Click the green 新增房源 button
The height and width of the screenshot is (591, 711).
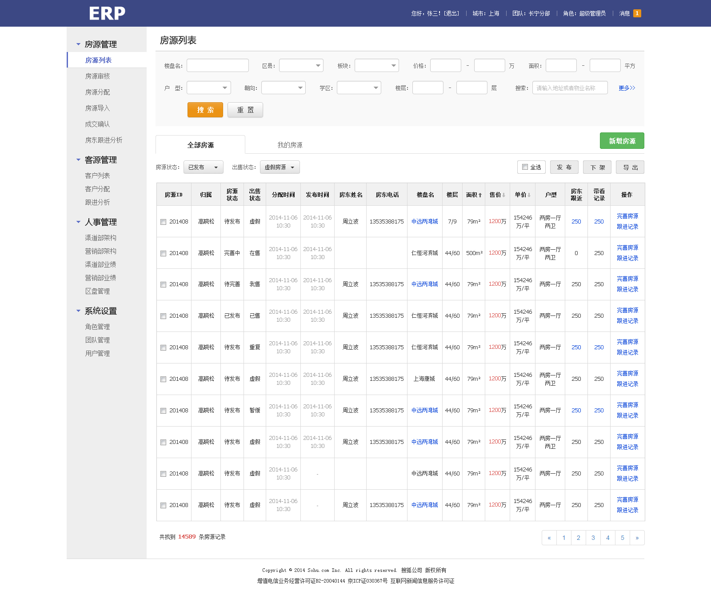(x=622, y=141)
